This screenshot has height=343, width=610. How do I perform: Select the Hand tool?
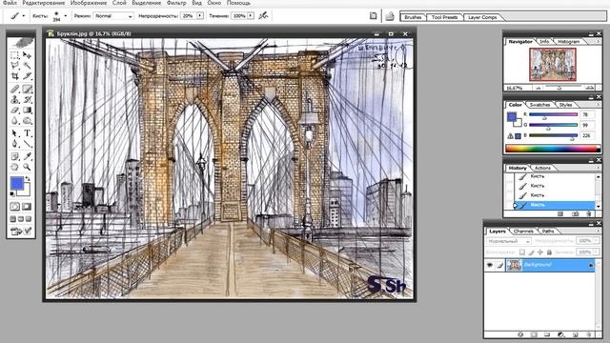click(15, 167)
